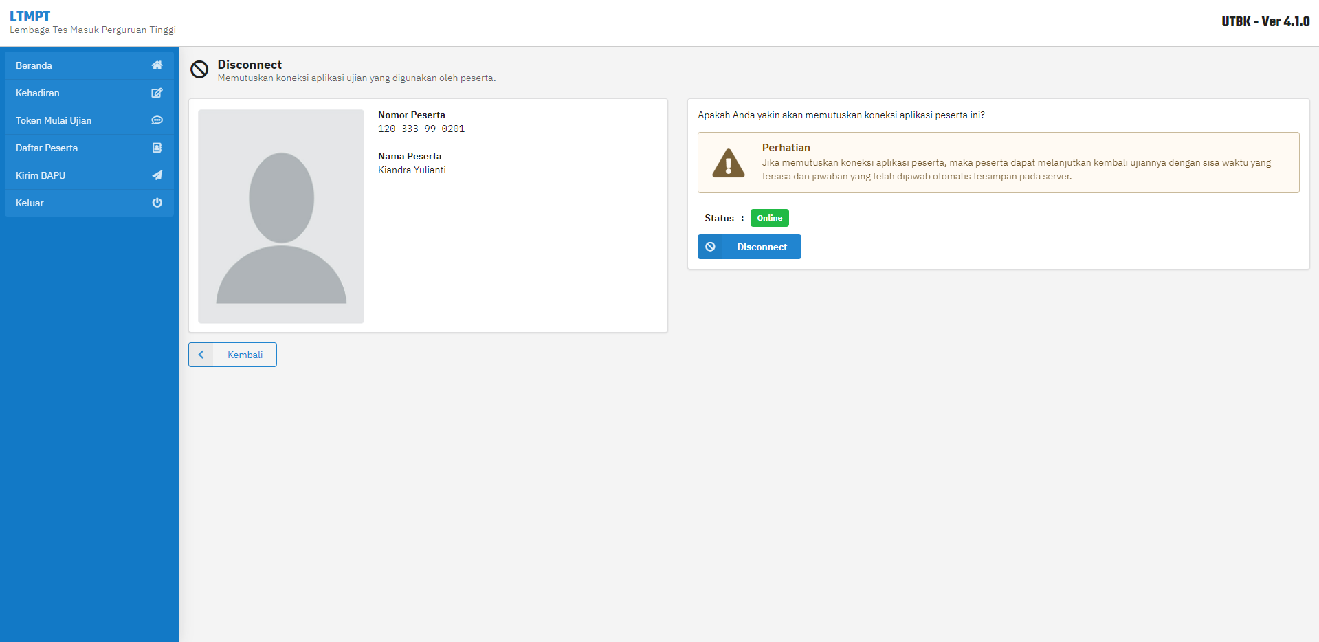This screenshot has width=1319, height=642.
Task: Click the power icon beside Keluar
Action: click(x=157, y=203)
